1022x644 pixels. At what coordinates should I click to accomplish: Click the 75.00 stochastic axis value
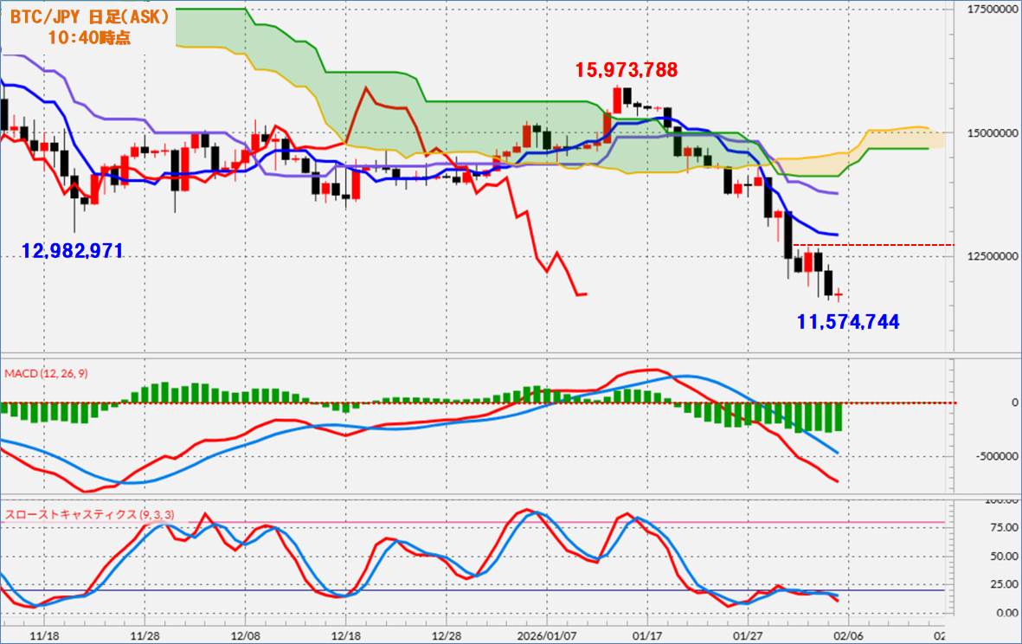pyautogui.click(x=1005, y=527)
